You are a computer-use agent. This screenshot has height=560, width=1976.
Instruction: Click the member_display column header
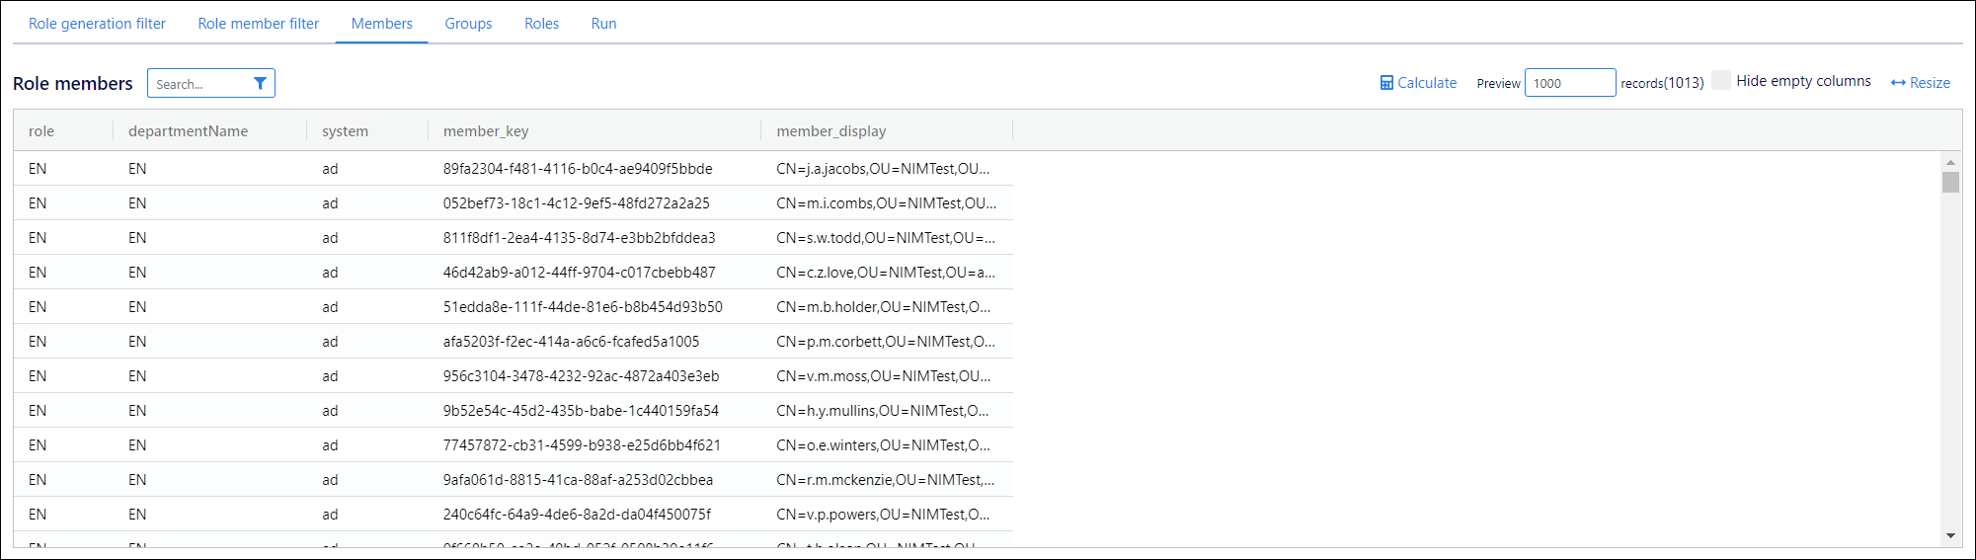coord(830,131)
